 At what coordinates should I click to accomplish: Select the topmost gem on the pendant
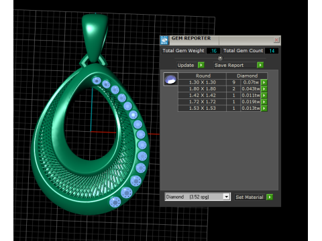[x=97, y=80]
